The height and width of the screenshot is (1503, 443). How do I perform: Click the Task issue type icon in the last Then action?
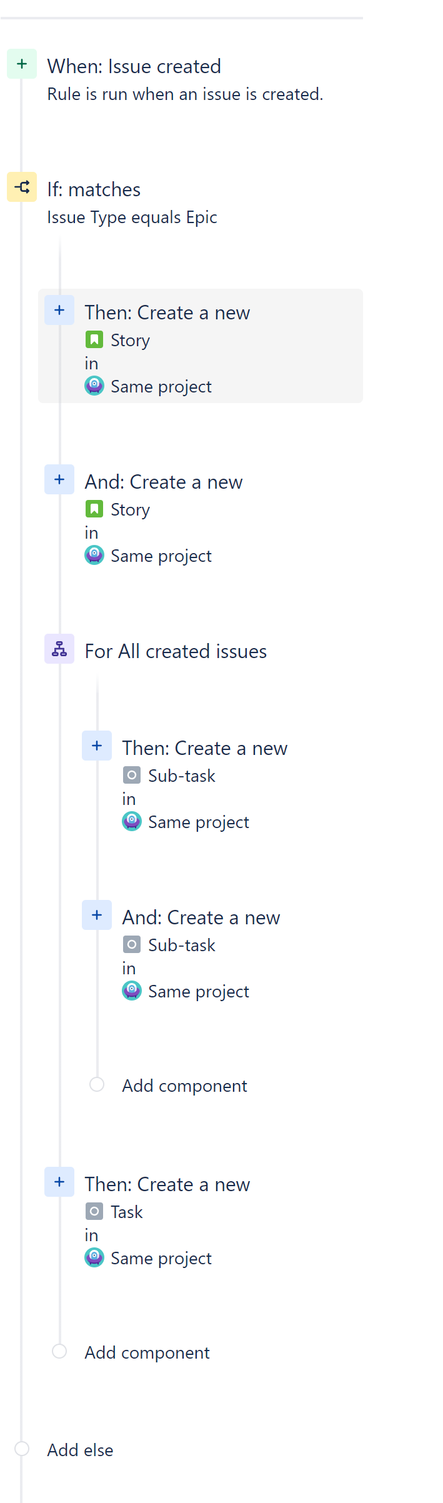tap(94, 1211)
